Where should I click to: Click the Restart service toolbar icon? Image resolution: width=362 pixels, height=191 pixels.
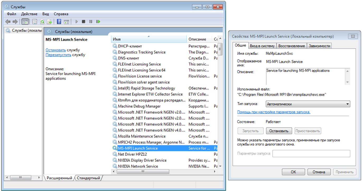(98, 22)
